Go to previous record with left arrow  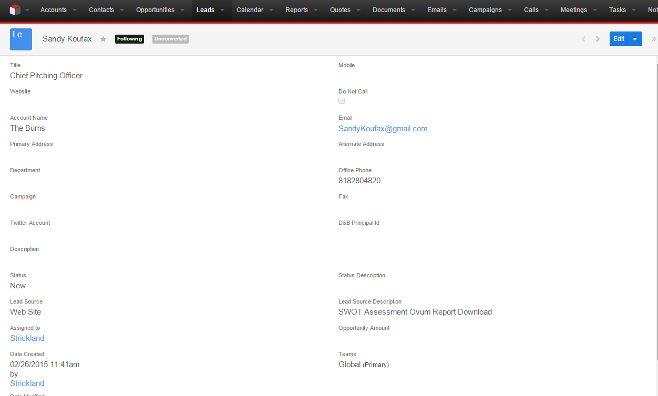[x=583, y=39]
